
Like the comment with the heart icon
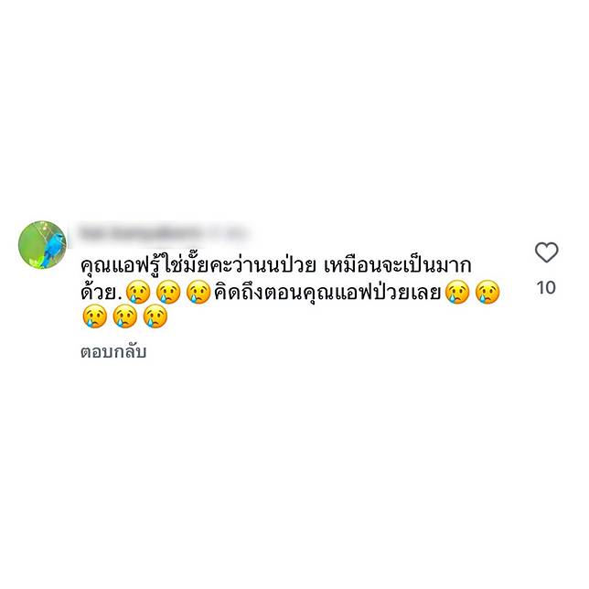[546, 252]
